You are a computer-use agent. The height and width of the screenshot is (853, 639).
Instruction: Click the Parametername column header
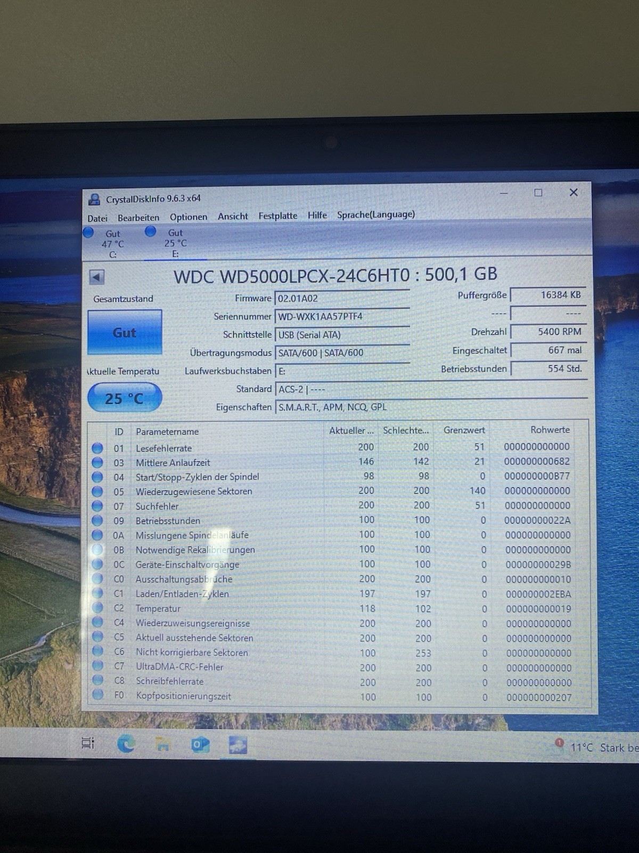click(167, 431)
